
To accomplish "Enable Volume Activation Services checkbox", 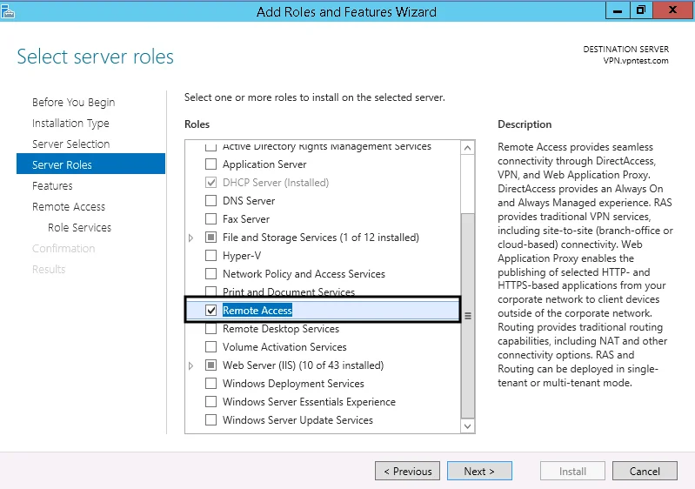I will coord(211,347).
